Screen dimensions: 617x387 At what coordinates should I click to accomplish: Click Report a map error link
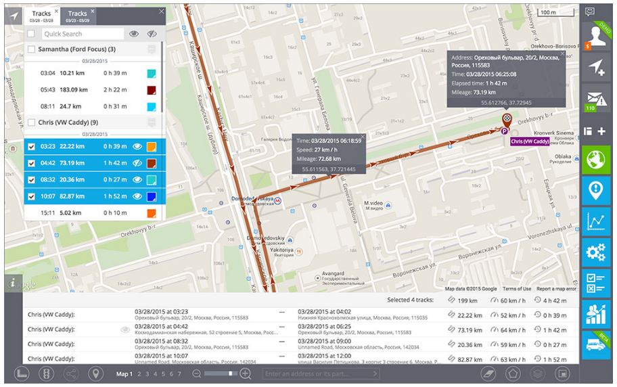click(x=556, y=289)
